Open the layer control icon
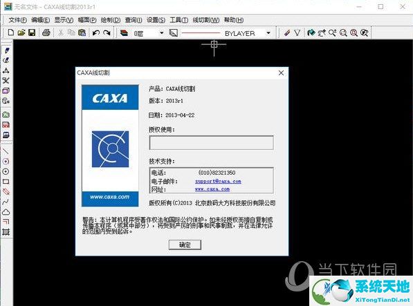The height and width of the screenshot is (306, 413). tap(124, 33)
